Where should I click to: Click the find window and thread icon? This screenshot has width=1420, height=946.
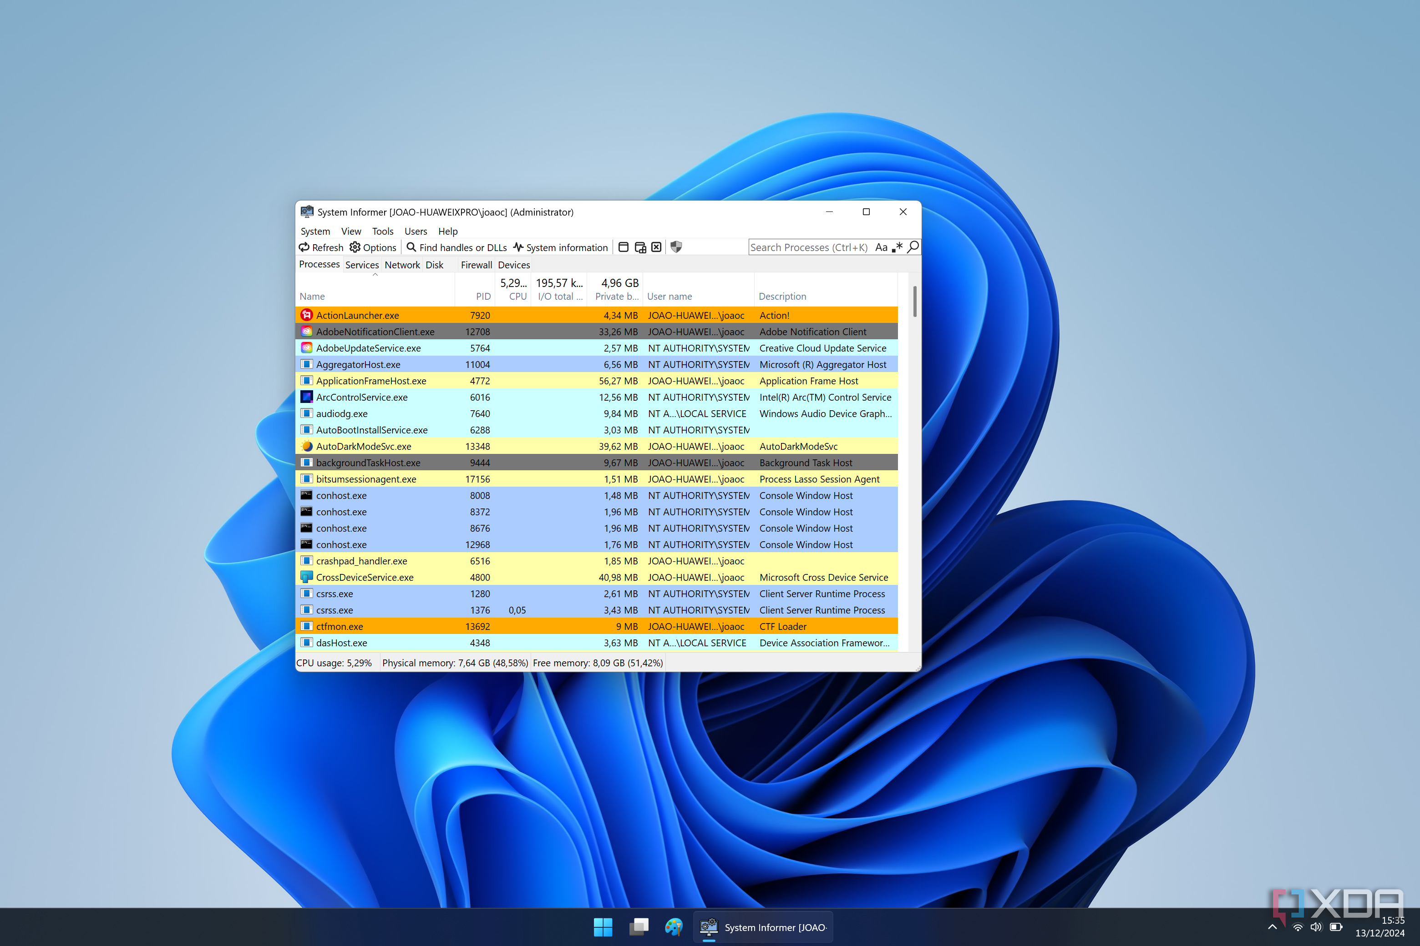click(640, 247)
